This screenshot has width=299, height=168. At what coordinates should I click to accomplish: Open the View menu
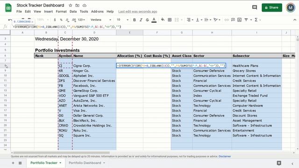[x=37, y=11]
